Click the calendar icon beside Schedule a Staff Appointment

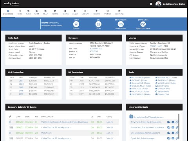pos(131,116)
